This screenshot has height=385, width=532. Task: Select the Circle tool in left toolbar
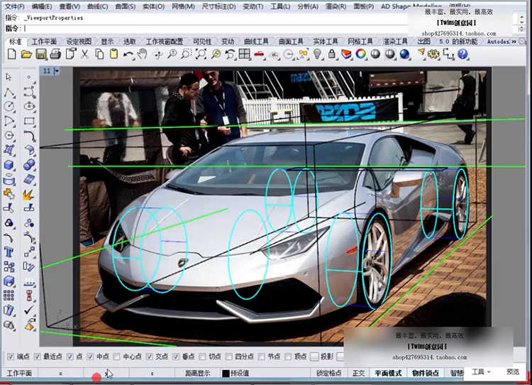[x=9, y=106]
